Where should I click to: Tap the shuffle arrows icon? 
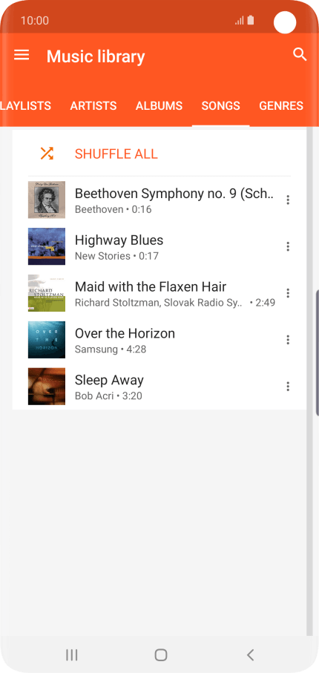click(x=47, y=154)
